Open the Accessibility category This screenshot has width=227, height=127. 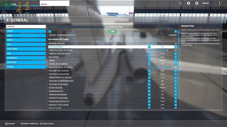pos(26,58)
